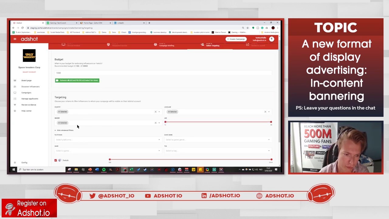Go to the Review & Launch step

(256, 45)
